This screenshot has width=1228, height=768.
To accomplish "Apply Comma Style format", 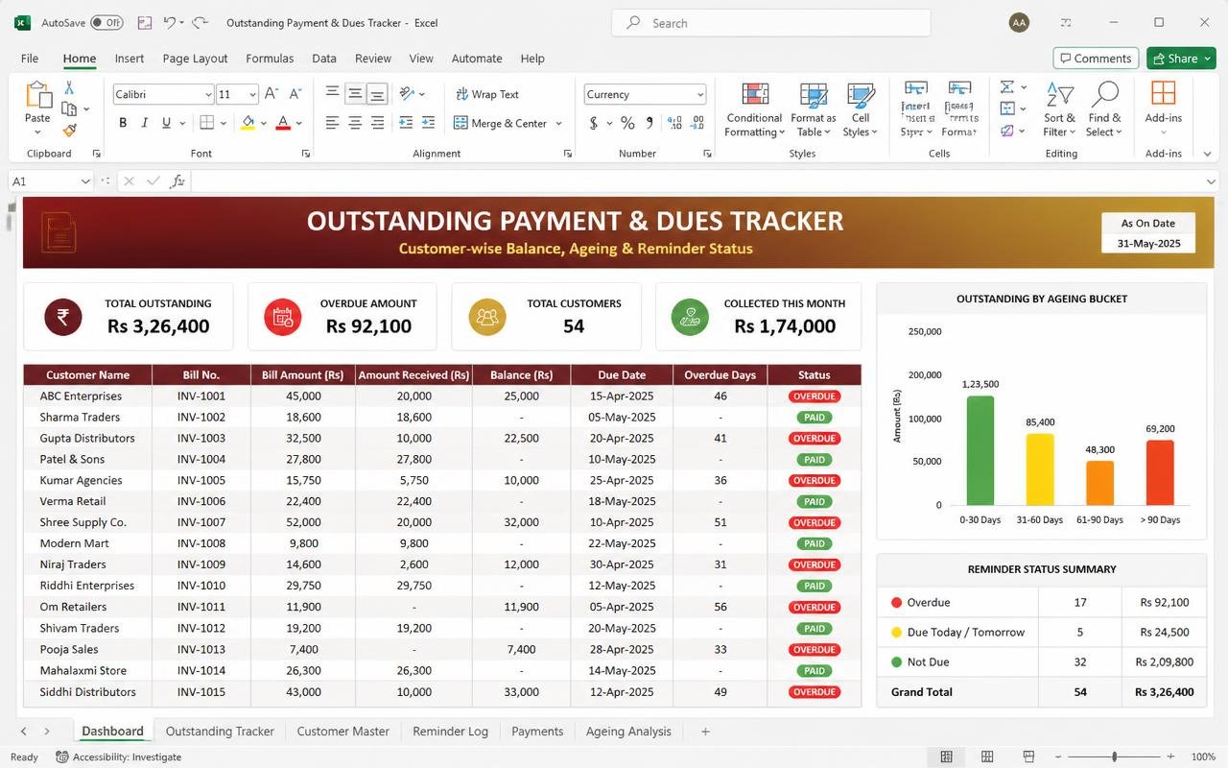I will [x=649, y=123].
